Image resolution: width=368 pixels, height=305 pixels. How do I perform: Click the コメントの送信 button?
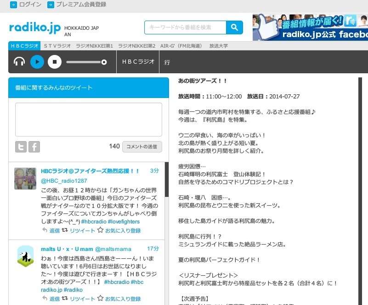click(142, 147)
